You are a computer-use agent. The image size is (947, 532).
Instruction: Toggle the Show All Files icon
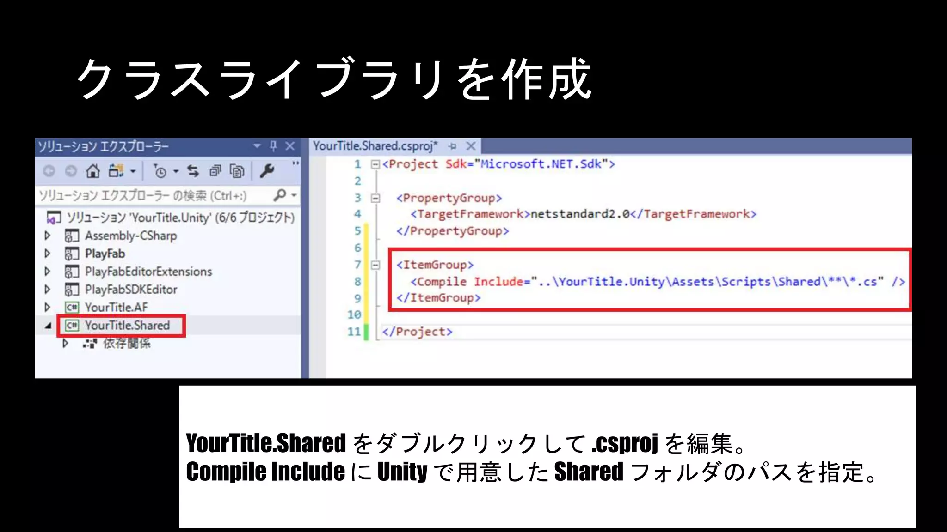pyautogui.click(x=237, y=171)
